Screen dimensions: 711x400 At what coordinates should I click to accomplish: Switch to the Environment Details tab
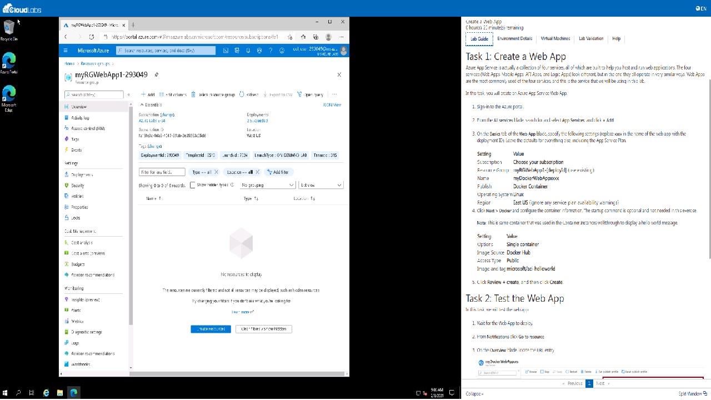coord(515,39)
